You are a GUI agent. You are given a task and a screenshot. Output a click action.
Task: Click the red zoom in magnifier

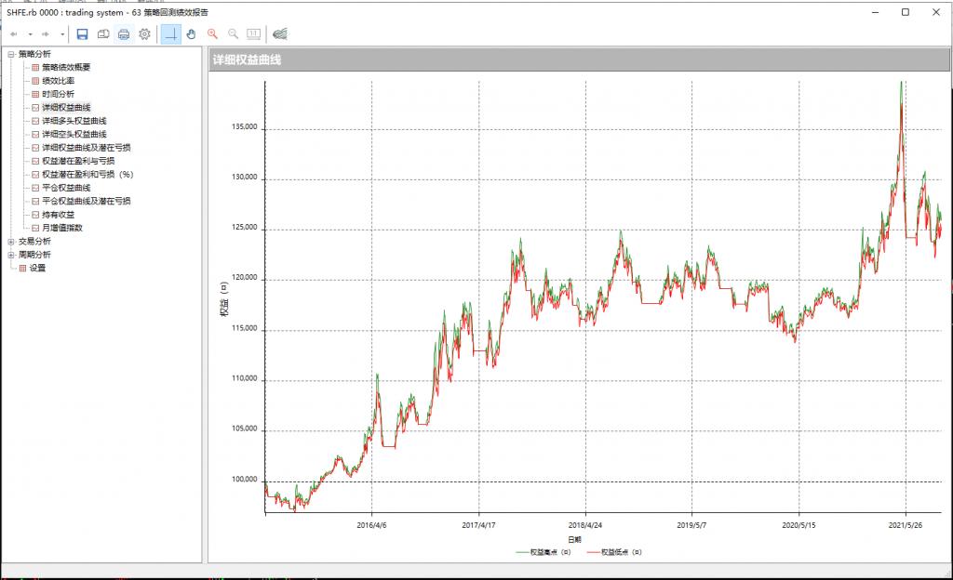pyautogui.click(x=212, y=34)
